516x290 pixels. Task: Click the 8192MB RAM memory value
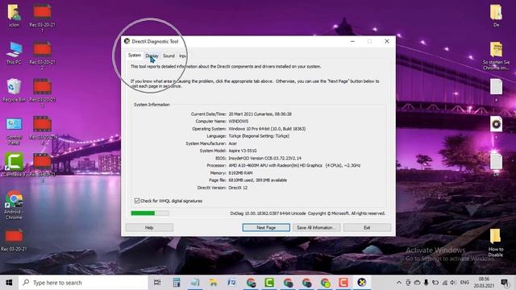(240, 172)
